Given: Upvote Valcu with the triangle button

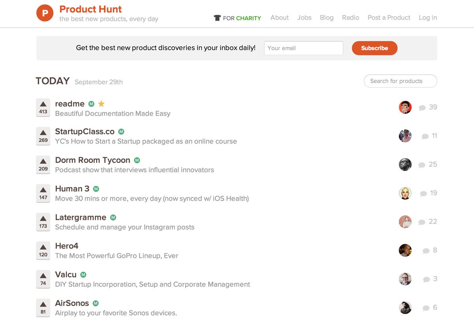Looking at the screenshot, I should pyautogui.click(x=43, y=279).
